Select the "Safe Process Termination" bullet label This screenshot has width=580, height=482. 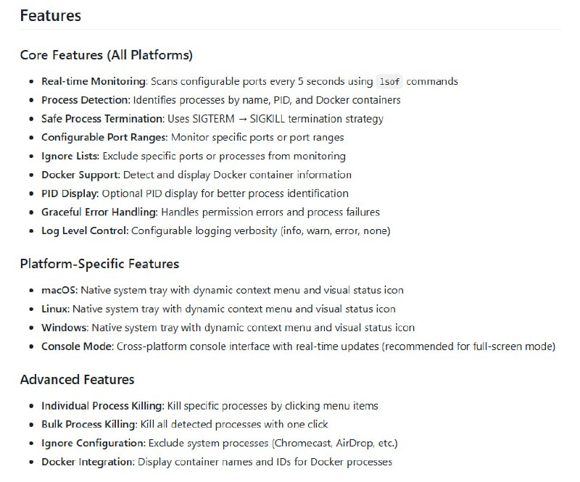[x=102, y=119]
